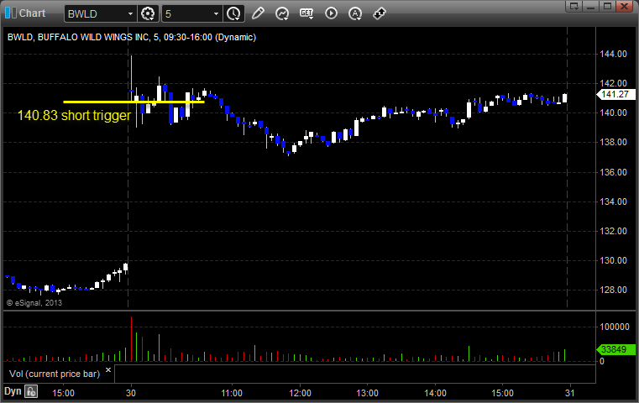Click the 132.00 price axis label
The height and width of the screenshot is (403, 639).
coord(613,231)
